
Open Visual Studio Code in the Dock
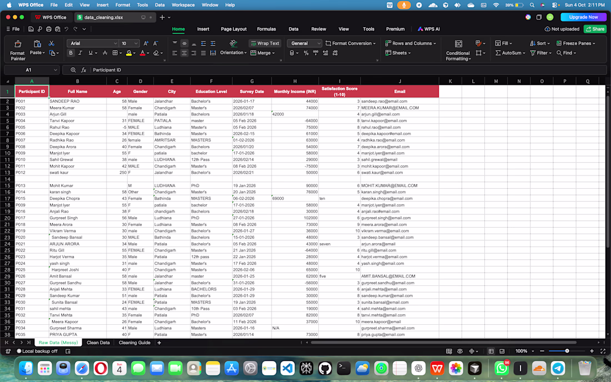click(288, 368)
